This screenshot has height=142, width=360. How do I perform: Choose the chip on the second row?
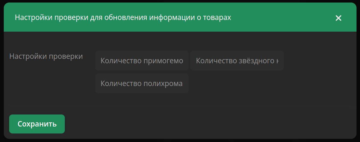click(142, 83)
